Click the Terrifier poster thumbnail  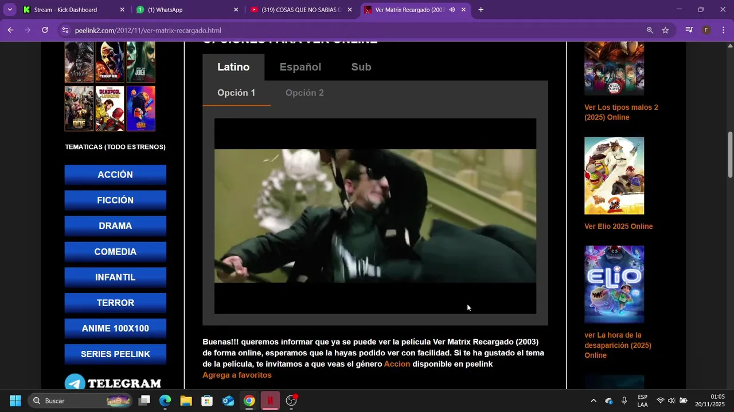tap(110, 62)
